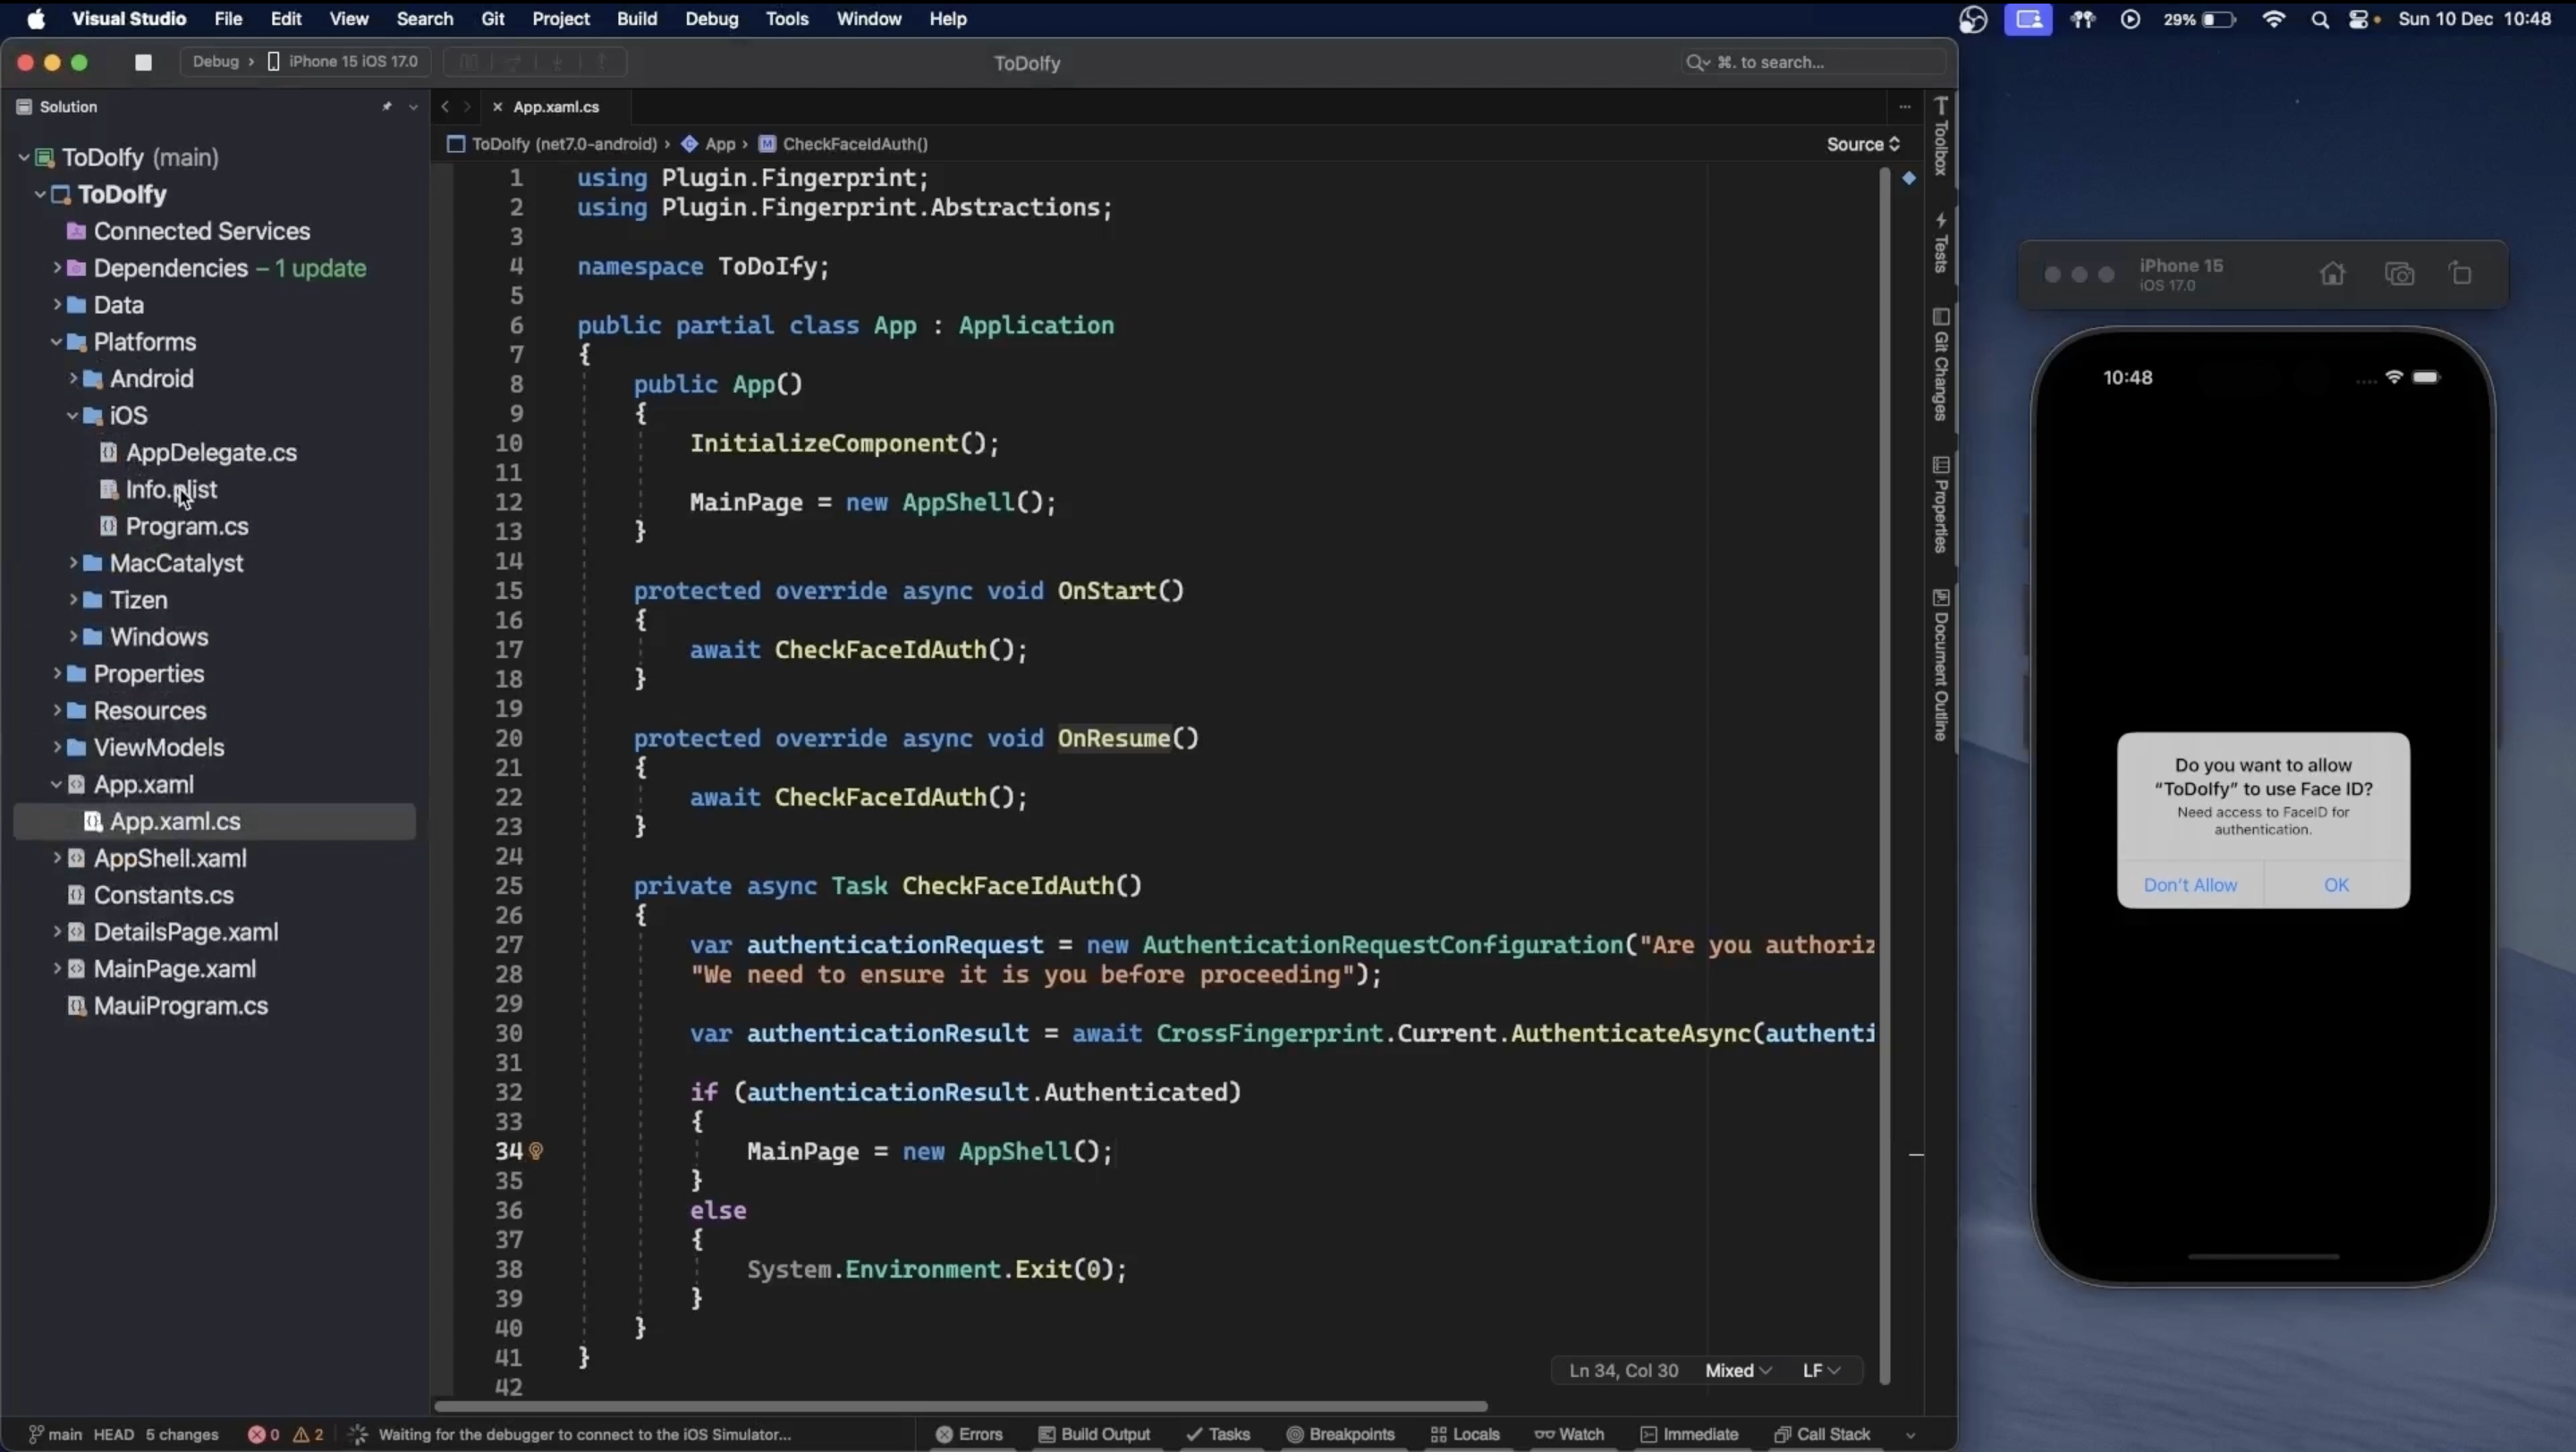Open the Toolbox side panel
The width and height of the screenshot is (2576, 1452).
[x=1940, y=135]
